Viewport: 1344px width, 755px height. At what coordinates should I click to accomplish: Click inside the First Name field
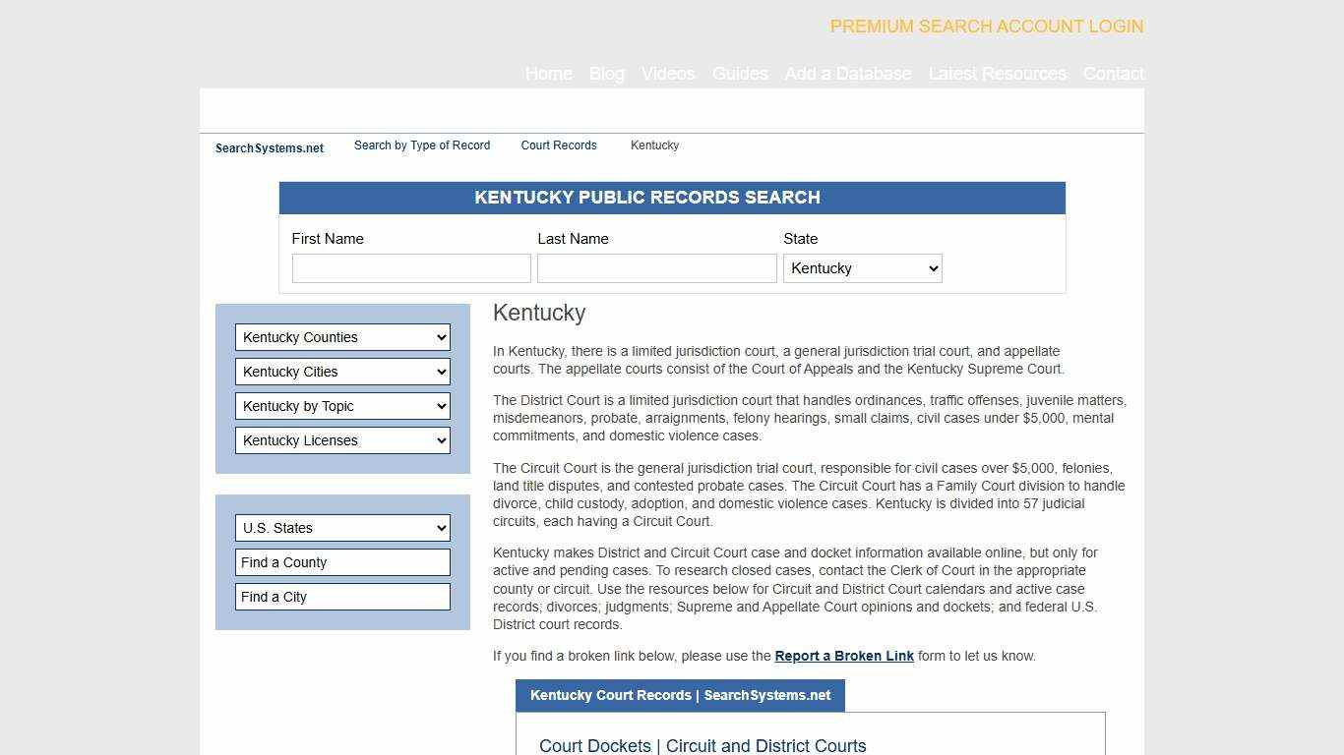click(411, 267)
